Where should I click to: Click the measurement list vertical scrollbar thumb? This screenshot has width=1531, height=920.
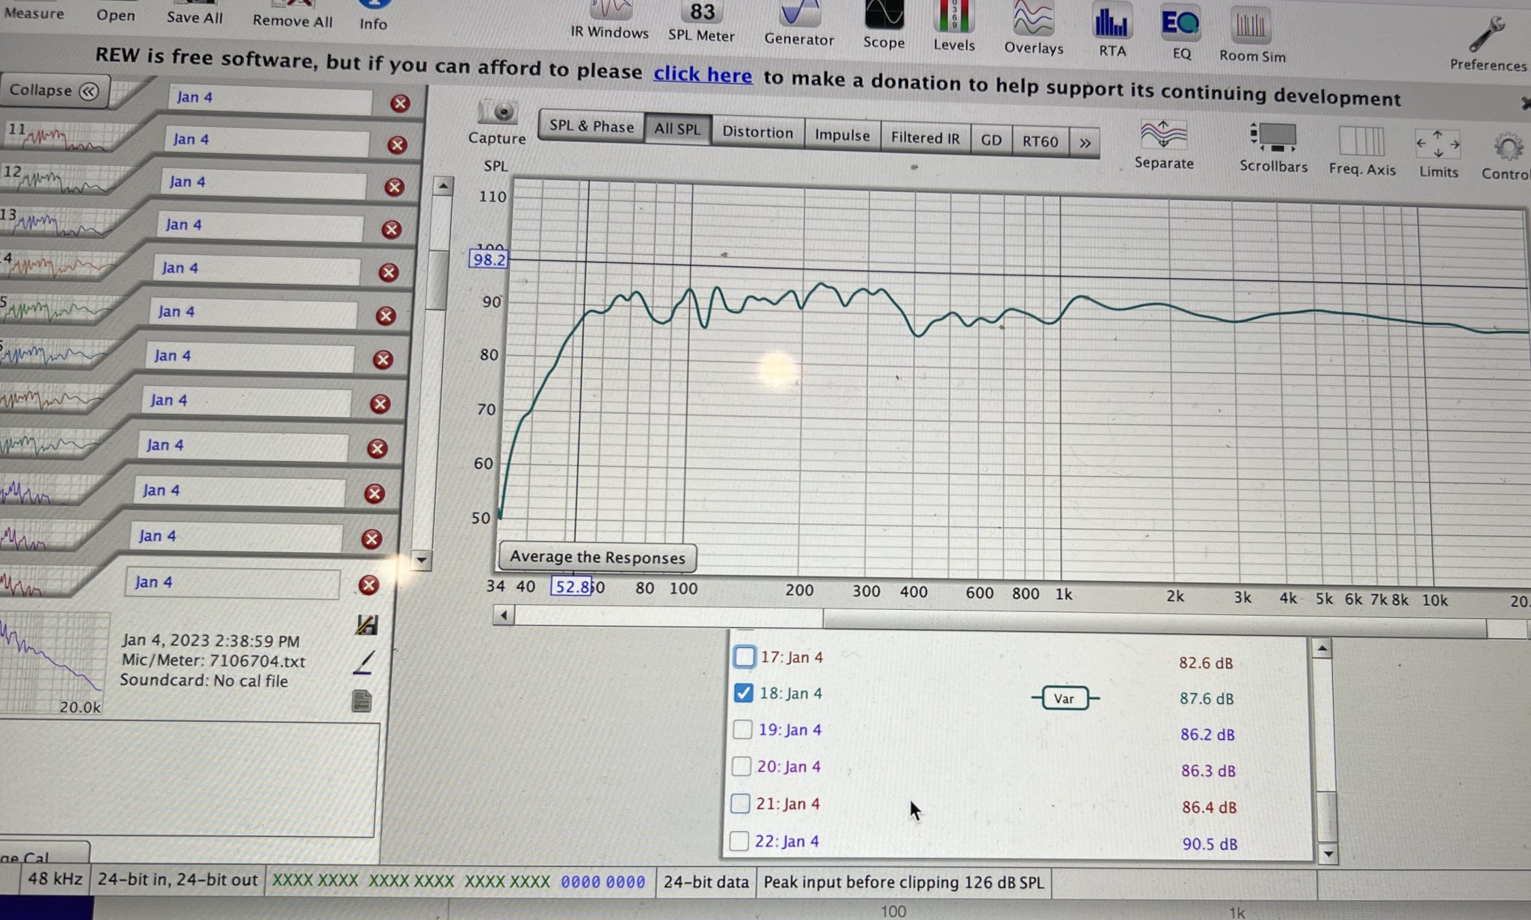pos(437,280)
